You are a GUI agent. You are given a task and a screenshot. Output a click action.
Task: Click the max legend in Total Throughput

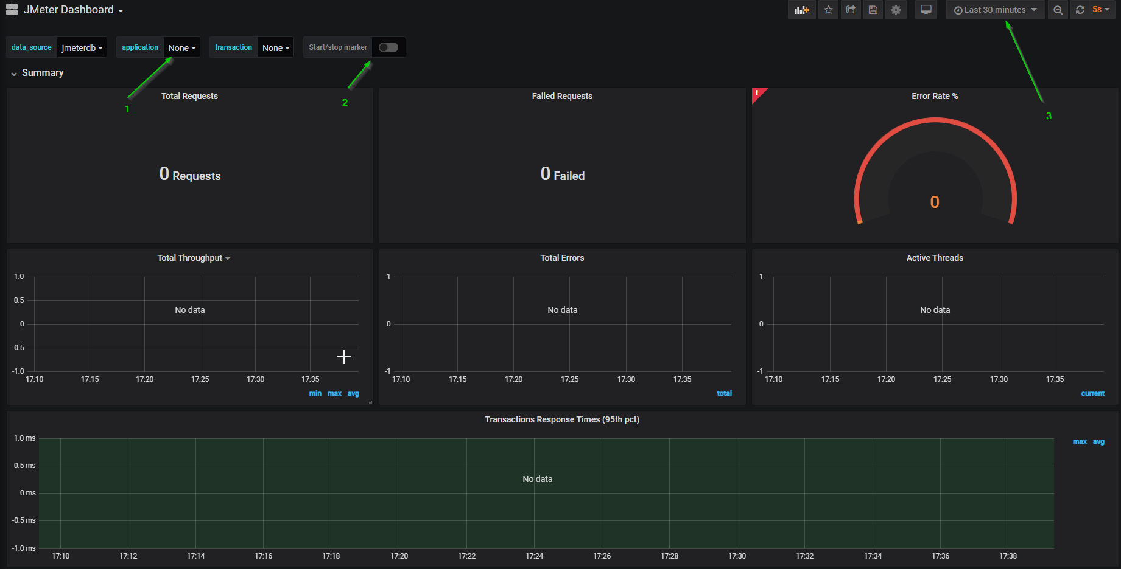click(x=334, y=393)
